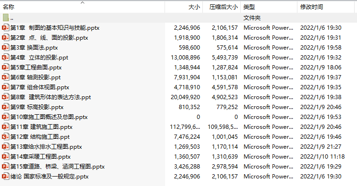357x186 pixels.
Task: Select file name 第9章 标高投影.pptx
Action: point(37,107)
